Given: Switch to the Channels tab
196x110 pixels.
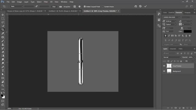Looking at the screenshot, I should tap(173, 49).
